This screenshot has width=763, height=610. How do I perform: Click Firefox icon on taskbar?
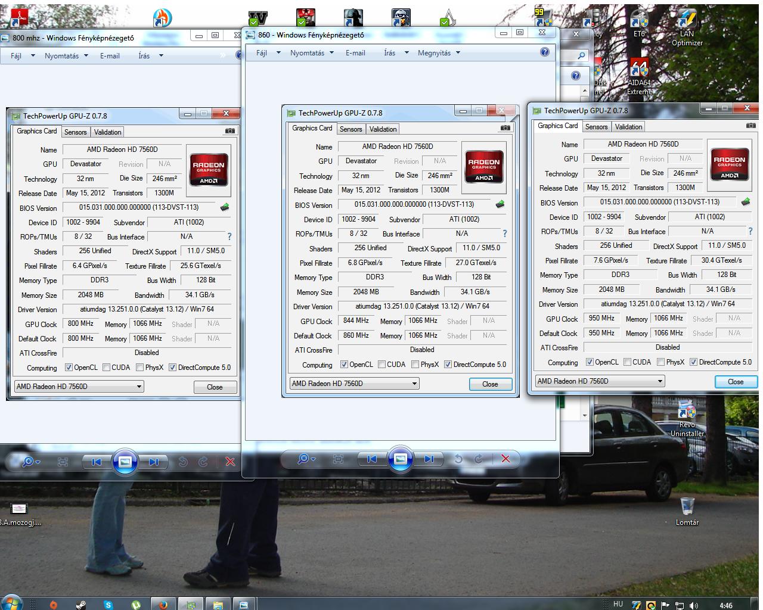[x=163, y=604]
